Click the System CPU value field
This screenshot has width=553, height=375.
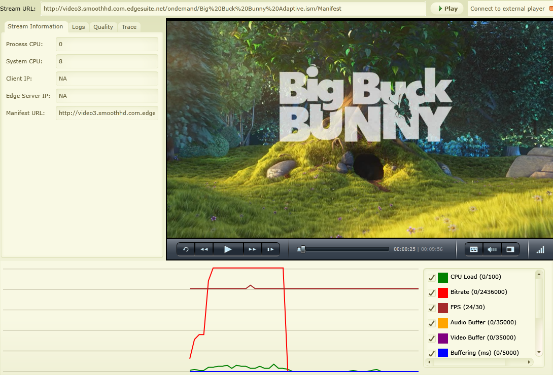(107, 61)
